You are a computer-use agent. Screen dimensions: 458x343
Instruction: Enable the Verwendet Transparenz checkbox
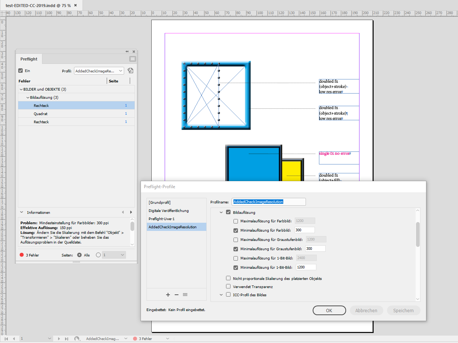click(229, 286)
